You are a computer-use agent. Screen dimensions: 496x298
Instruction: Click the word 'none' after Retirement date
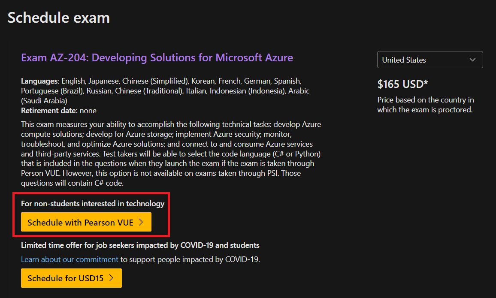click(88, 111)
